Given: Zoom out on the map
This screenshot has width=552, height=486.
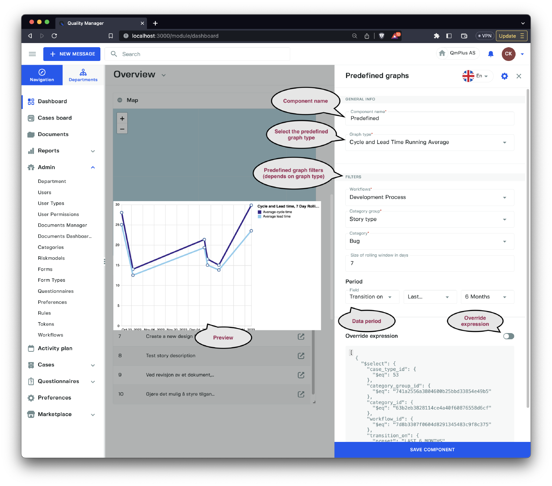Looking at the screenshot, I should (x=122, y=129).
